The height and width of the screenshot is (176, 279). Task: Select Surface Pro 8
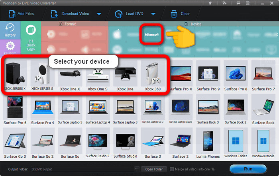click(236, 76)
